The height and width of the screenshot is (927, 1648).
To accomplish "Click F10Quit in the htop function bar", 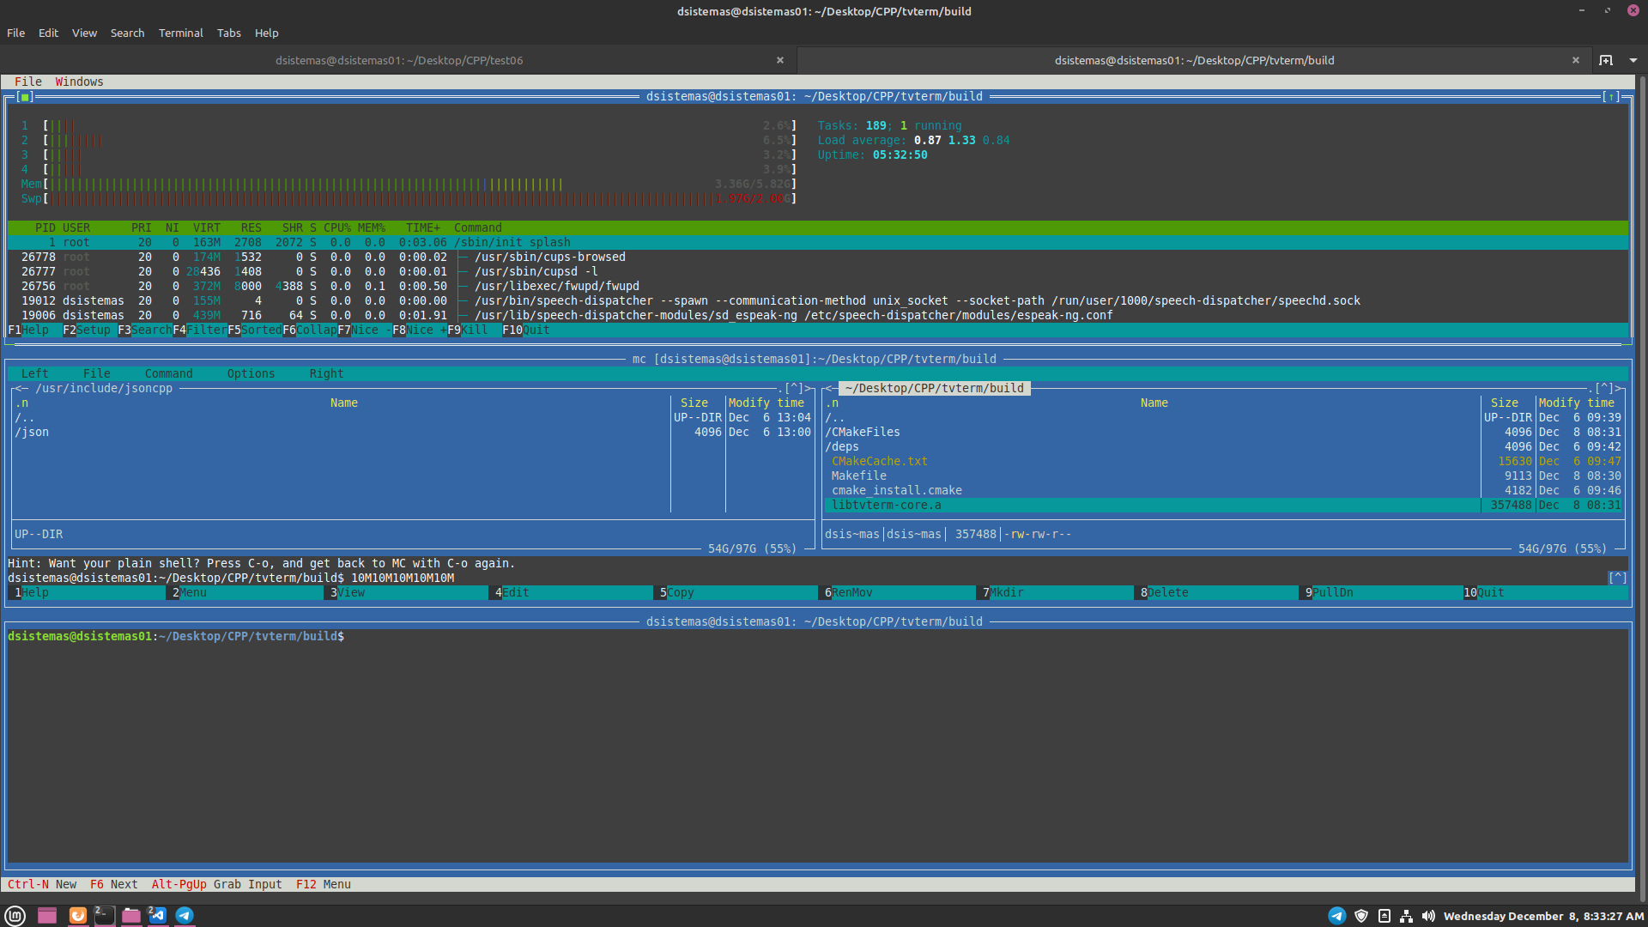I will 527,330.
